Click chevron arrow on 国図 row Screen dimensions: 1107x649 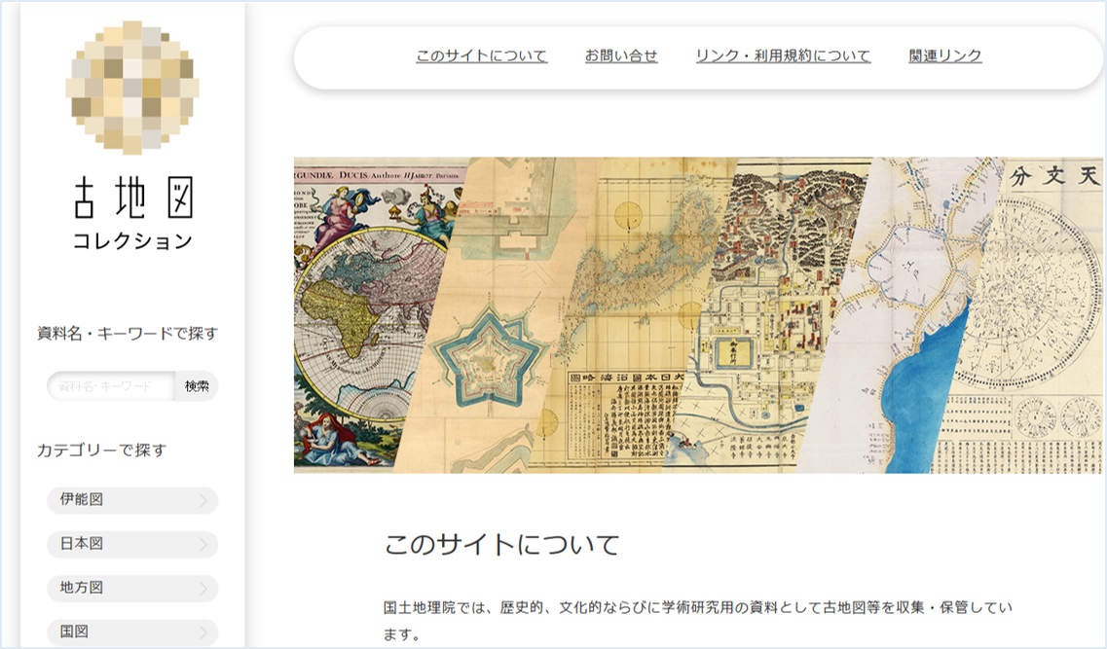[x=203, y=632]
